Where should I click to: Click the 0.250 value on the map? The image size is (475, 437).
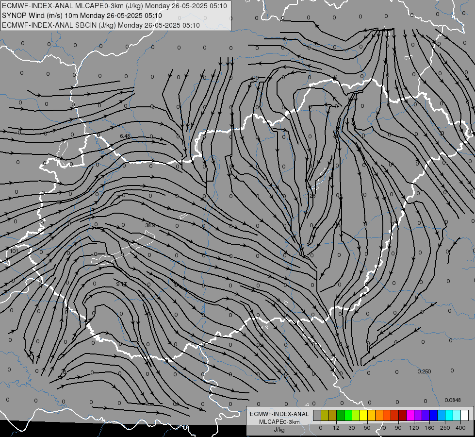(424, 371)
